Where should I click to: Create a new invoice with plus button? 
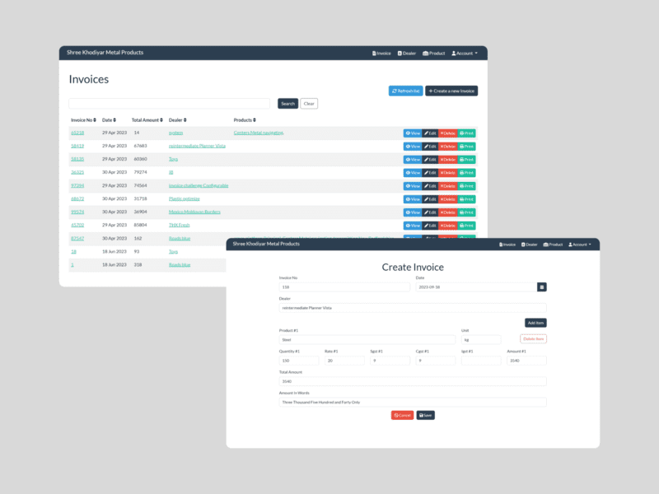tap(451, 91)
